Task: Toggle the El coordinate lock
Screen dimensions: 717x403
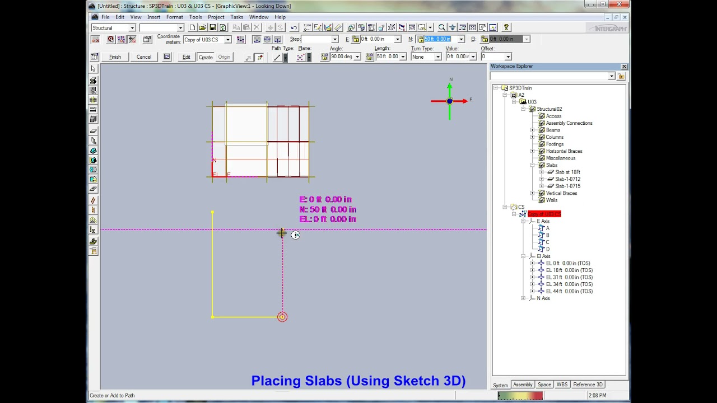Action: coord(485,39)
